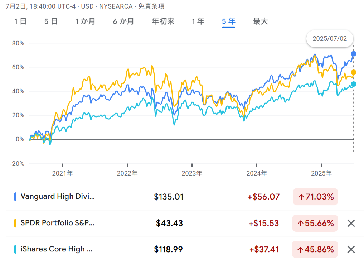Switch to the 1年 range tab
The width and height of the screenshot is (364, 269).
(198, 21)
